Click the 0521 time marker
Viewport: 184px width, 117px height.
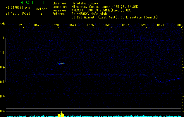point(20,25)
